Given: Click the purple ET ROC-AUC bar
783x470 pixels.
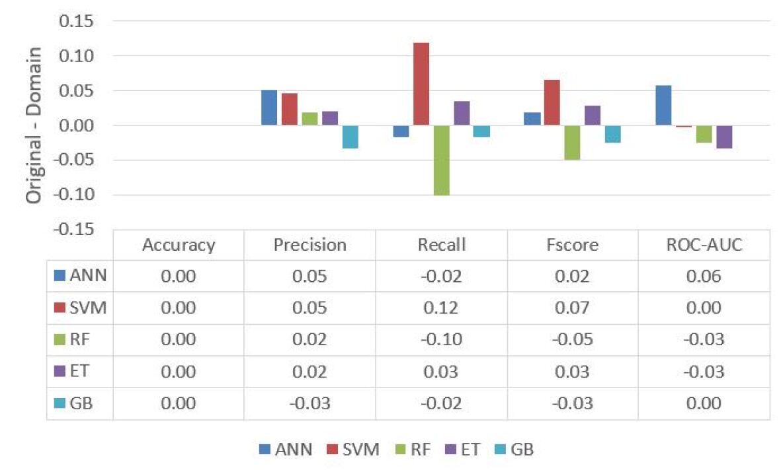Looking at the screenshot, I should 724,137.
